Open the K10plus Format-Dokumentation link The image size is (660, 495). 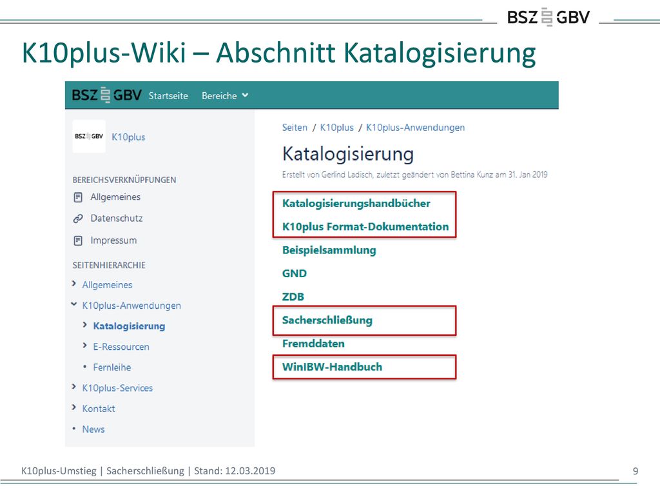(365, 227)
